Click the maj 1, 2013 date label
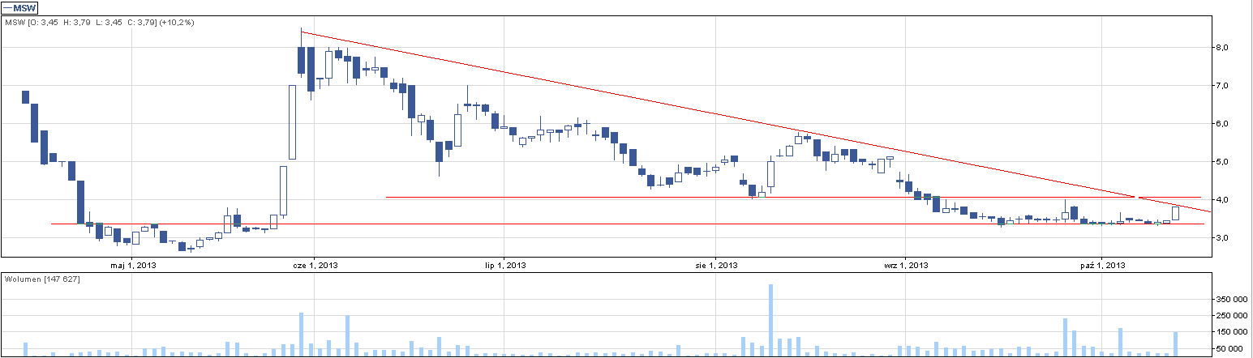This screenshot has width=1253, height=358. coord(132,265)
